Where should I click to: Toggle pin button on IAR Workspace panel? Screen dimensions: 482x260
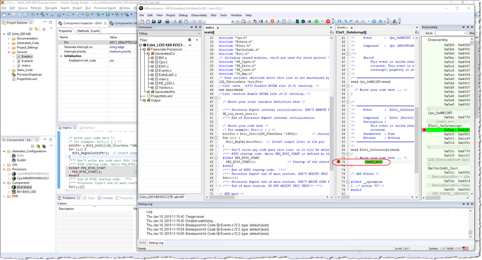[x=196, y=27]
